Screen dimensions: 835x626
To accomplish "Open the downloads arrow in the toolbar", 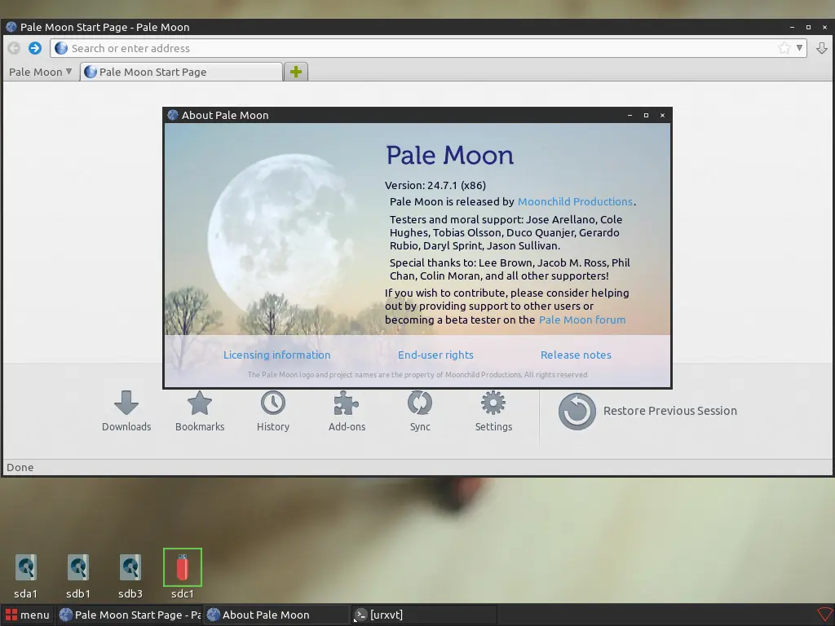I will (x=822, y=48).
